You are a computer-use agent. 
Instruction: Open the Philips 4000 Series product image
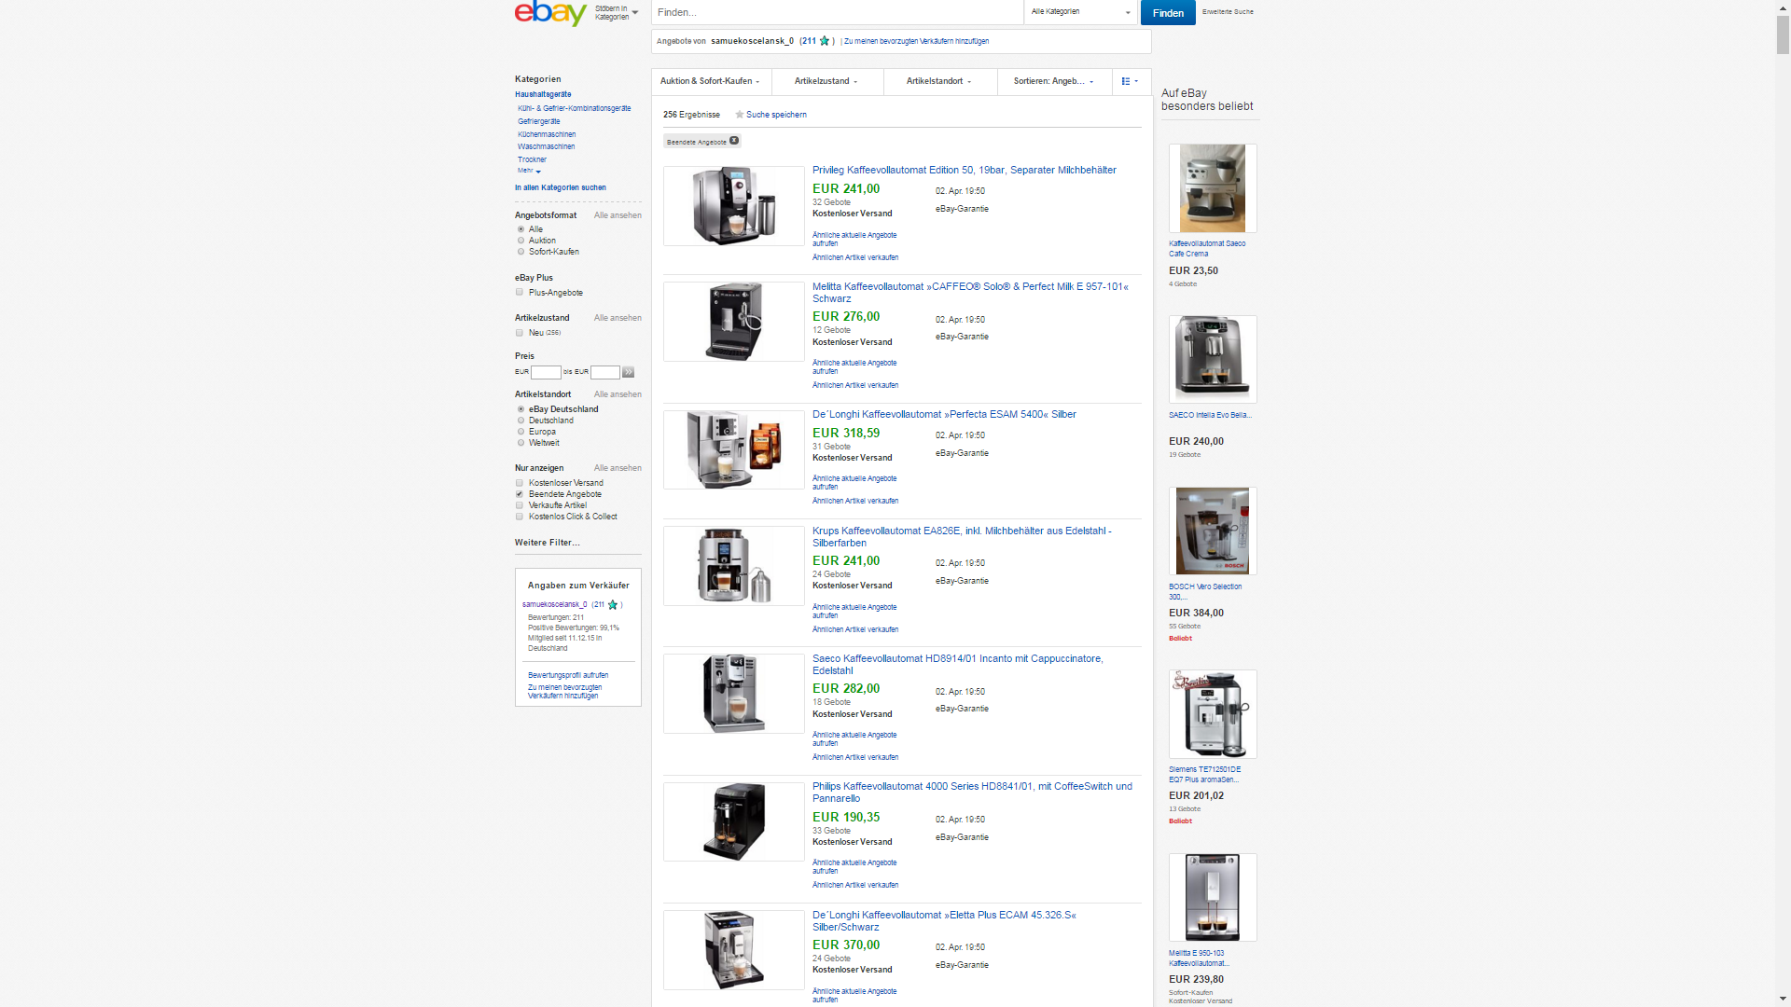734,821
